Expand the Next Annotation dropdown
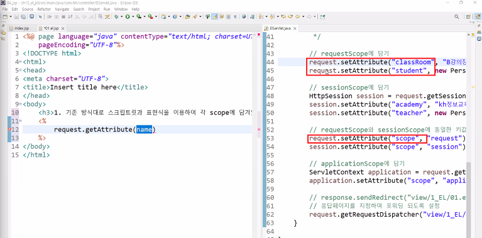 click(266, 16)
